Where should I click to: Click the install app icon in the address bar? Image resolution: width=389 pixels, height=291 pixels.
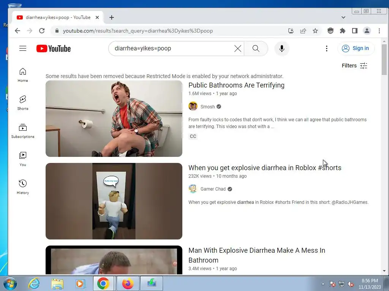click(291, 31)
